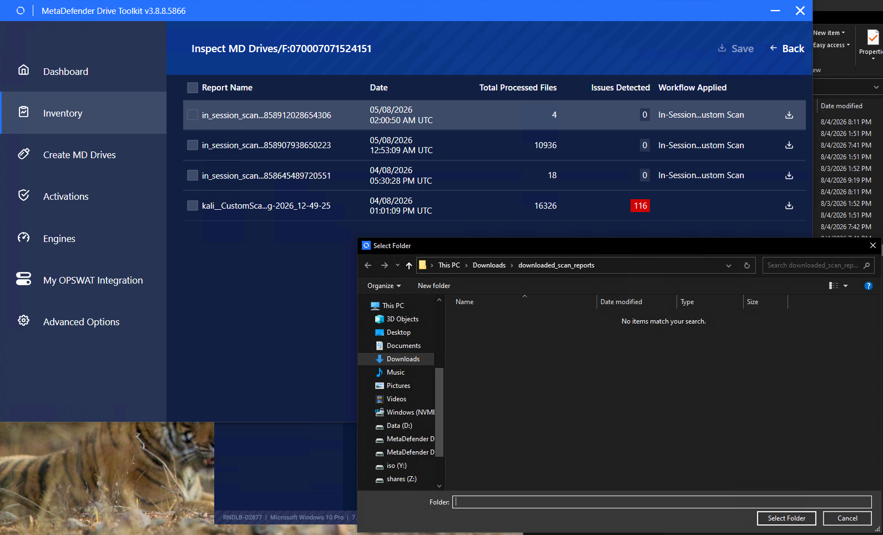Image resolution: width=883 pixels, height=535 pixels.
Task: Click the Save button
Action: click(735, 48)
